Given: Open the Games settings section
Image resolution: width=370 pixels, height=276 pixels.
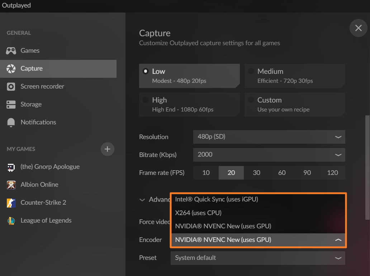Looking at the screenshot, I should click(58, 51).
